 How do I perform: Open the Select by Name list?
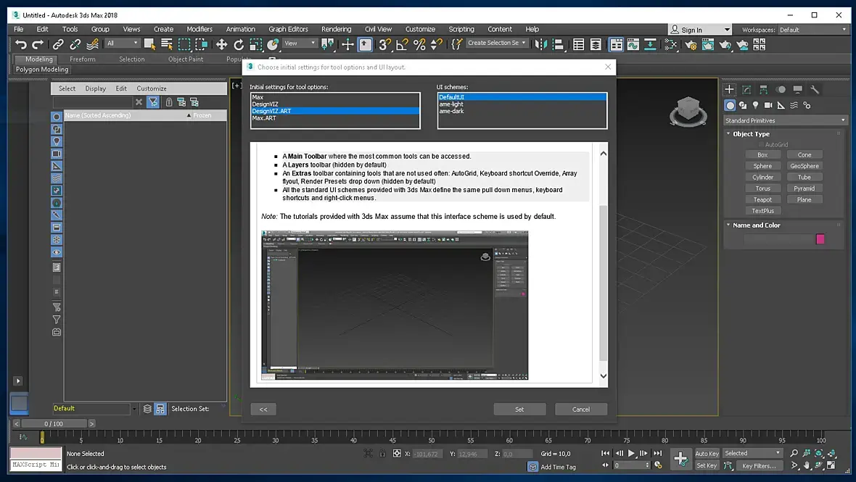coord(167,44)
